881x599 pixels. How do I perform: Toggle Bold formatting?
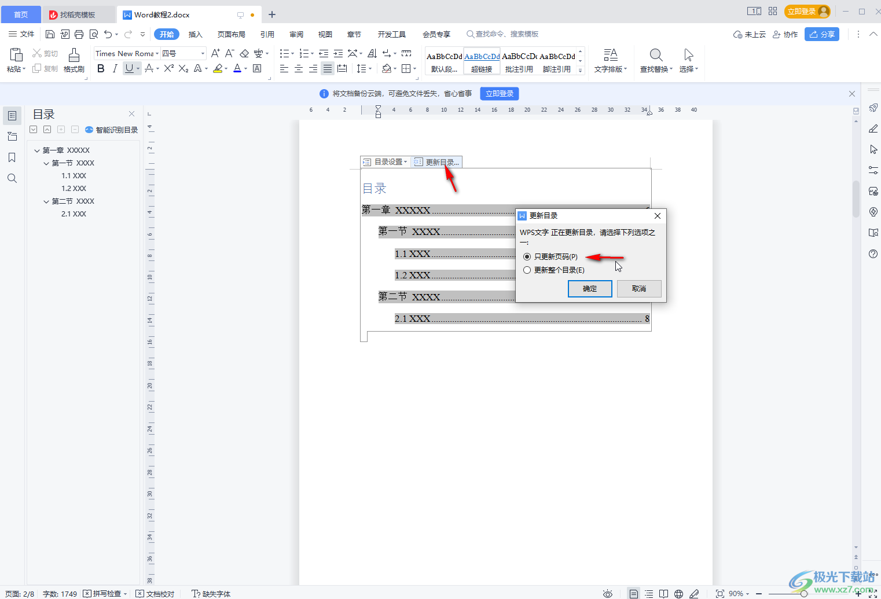(x=101, y=68)
